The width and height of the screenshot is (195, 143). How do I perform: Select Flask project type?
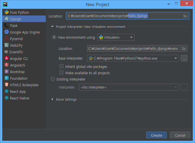[24, 26]
